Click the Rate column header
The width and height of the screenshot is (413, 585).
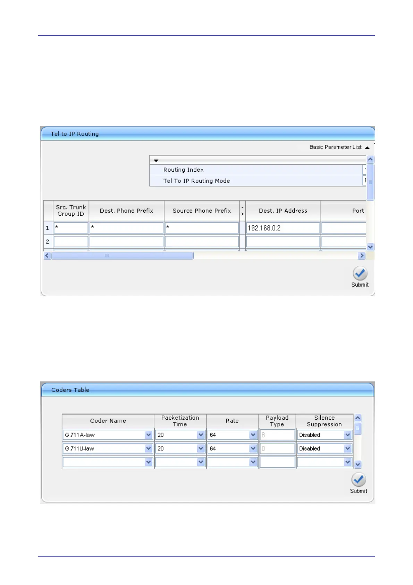(232, 421)
